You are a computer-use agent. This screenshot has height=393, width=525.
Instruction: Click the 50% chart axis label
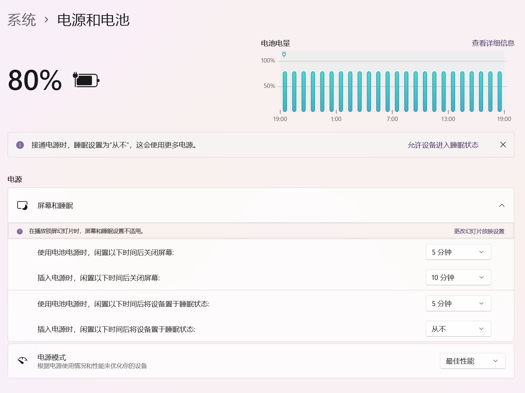(269, 86)
